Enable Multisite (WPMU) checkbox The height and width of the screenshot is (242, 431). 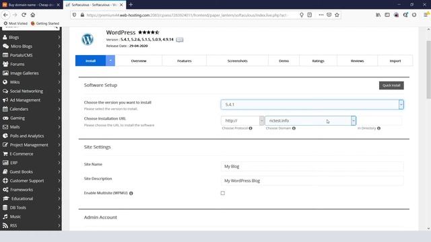[223, 193]
